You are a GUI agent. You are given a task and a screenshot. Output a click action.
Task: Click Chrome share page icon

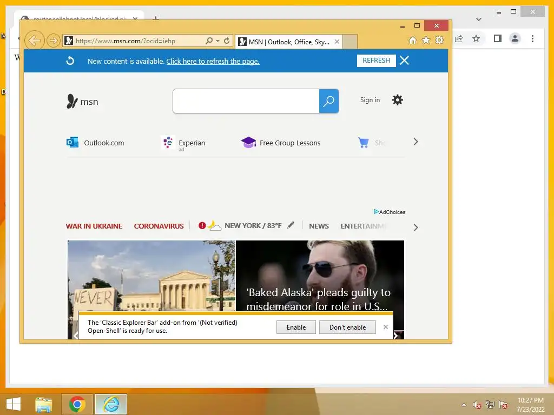tap(459, 39)
